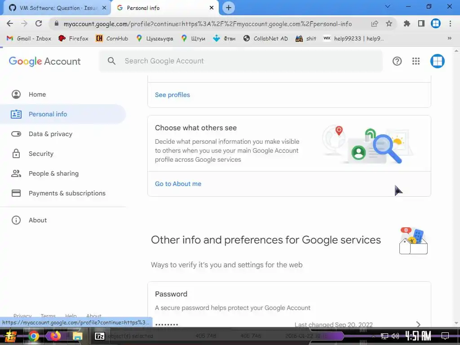Open the help99233 Wix bookmark
The width and height of the screenshot is (460, 345).
tap(354, 39)
